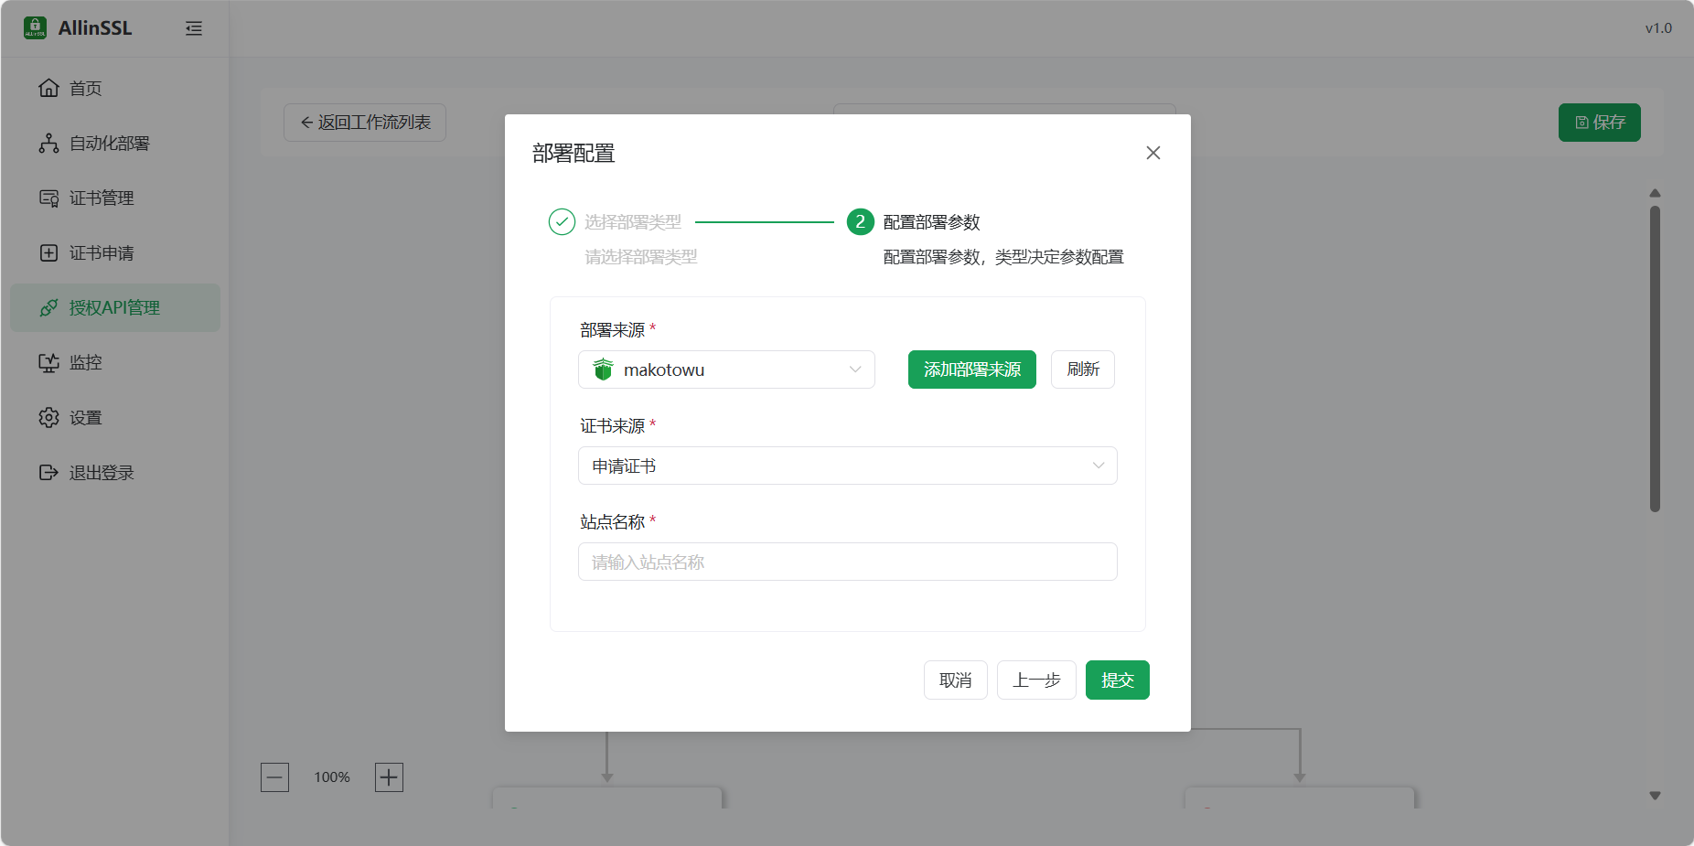Click the 证书申请 certificate request icon
The image size is (1694, 846).
pyautogui.click(x=49, y=252)
